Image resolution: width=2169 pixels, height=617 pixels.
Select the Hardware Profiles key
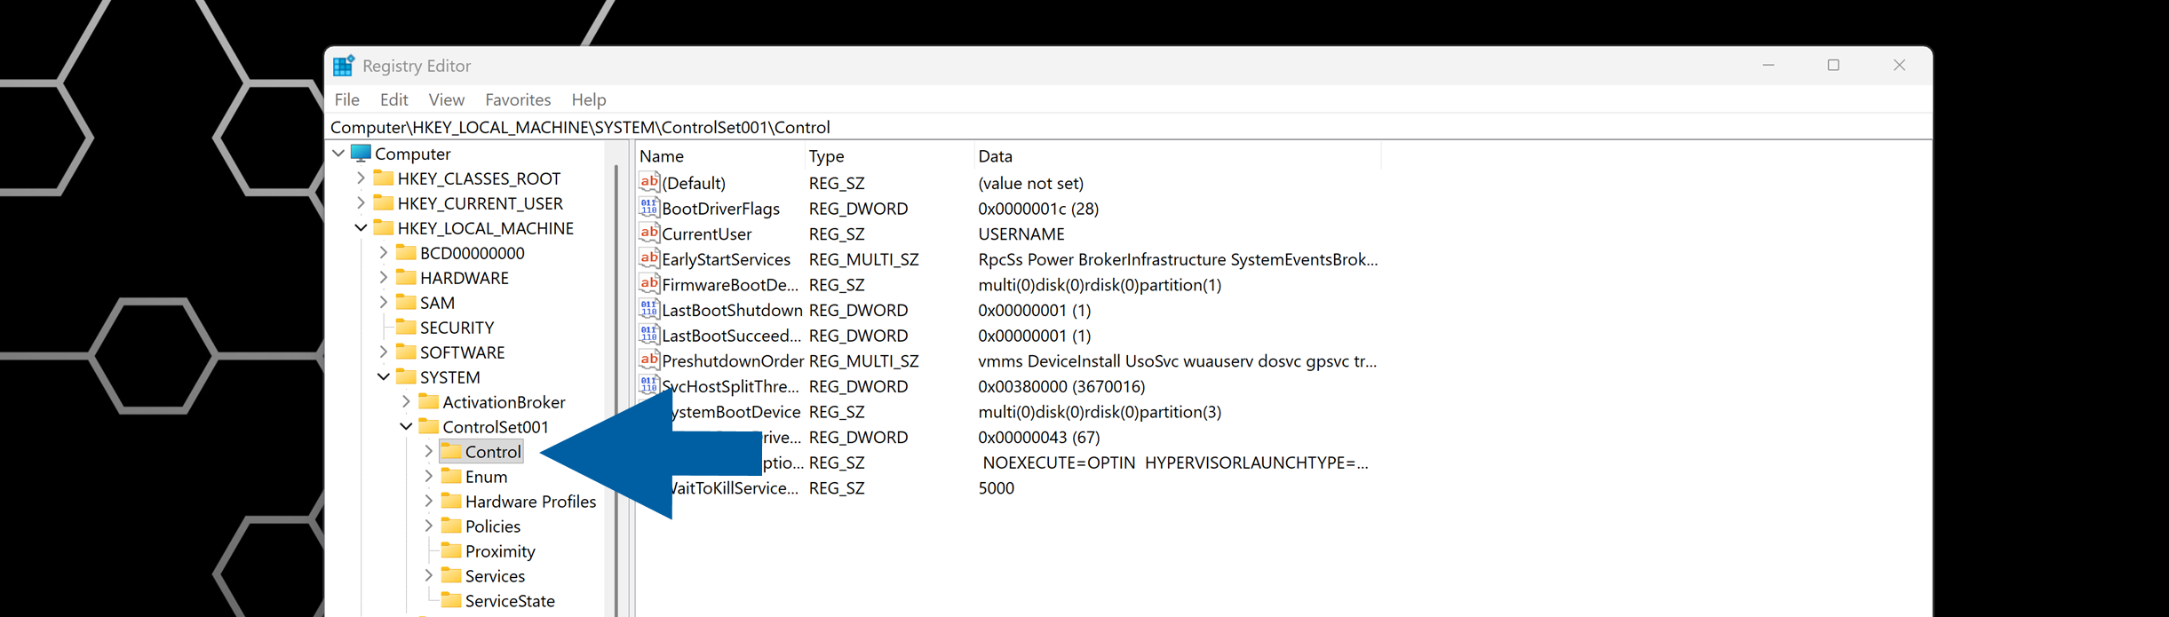click(529, 502)
